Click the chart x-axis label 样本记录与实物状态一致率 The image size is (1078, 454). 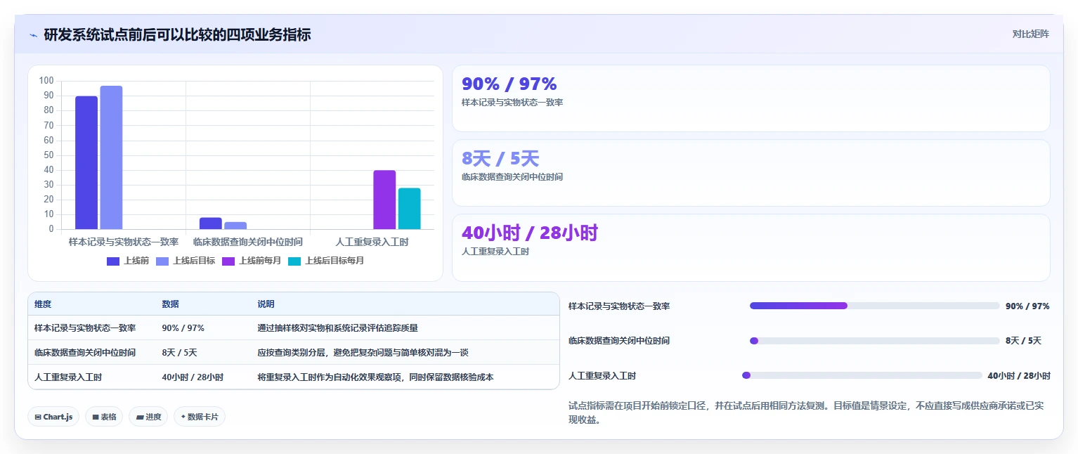coord(124,242)
